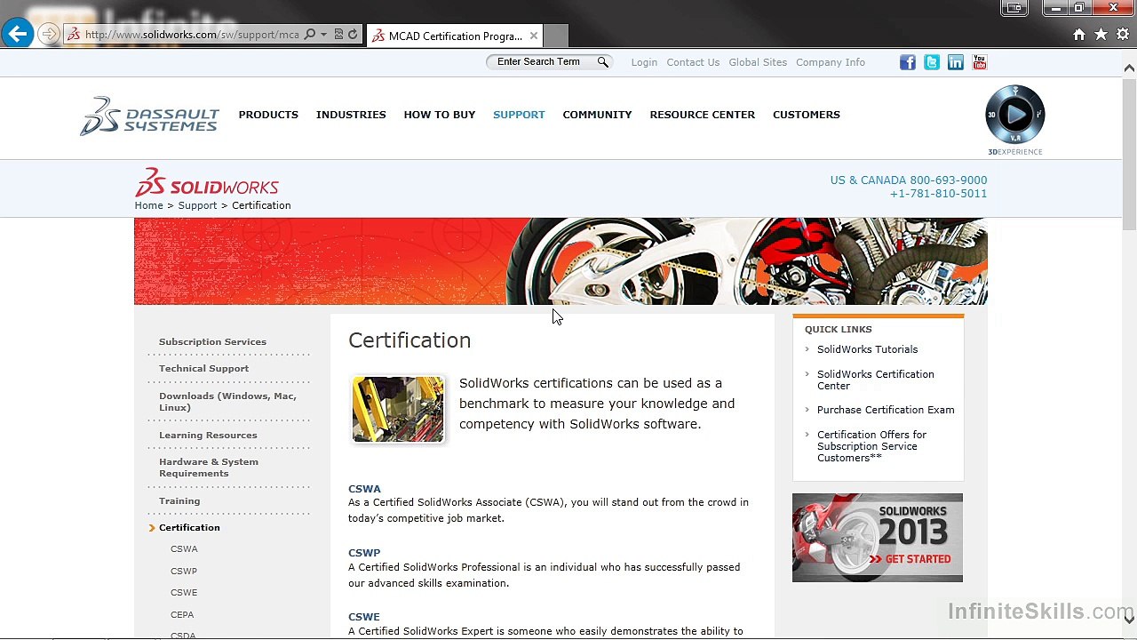Open Hardware & System Requirements sidebar link

pyautogui.click(x=209, y=468)
